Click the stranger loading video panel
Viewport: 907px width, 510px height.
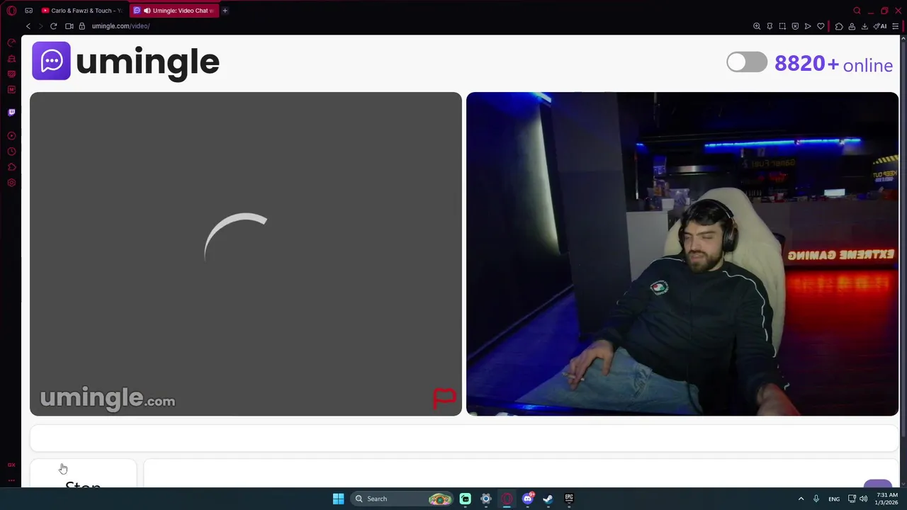tap(246, 254)
